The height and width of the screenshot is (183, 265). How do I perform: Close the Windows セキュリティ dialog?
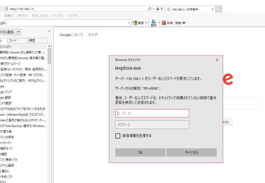pos(217,60)
